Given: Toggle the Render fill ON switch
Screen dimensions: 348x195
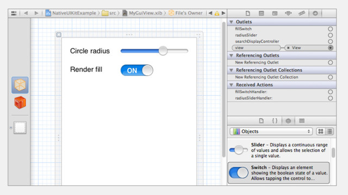Looking at the screenshot, I should point(137,70).
